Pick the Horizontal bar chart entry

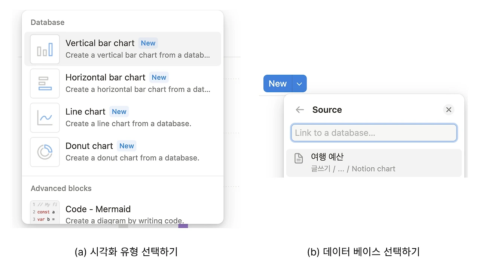(x=123, y=83)
